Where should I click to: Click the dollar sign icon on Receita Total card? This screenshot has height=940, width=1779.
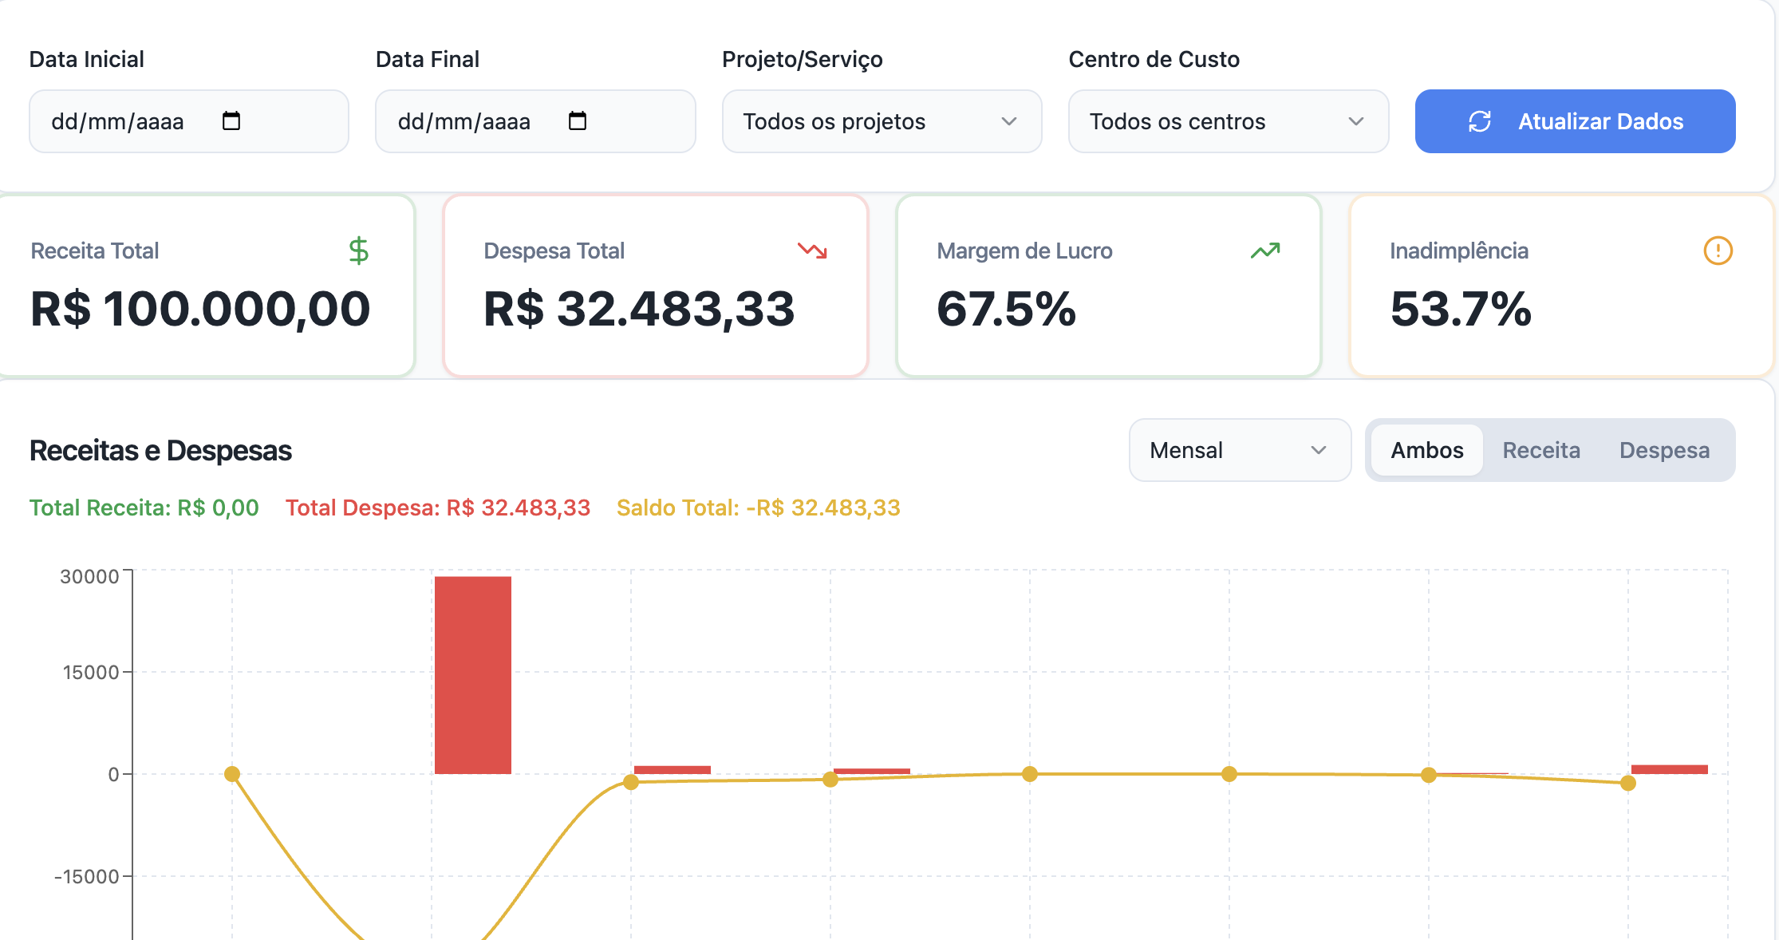coord(359,251)
